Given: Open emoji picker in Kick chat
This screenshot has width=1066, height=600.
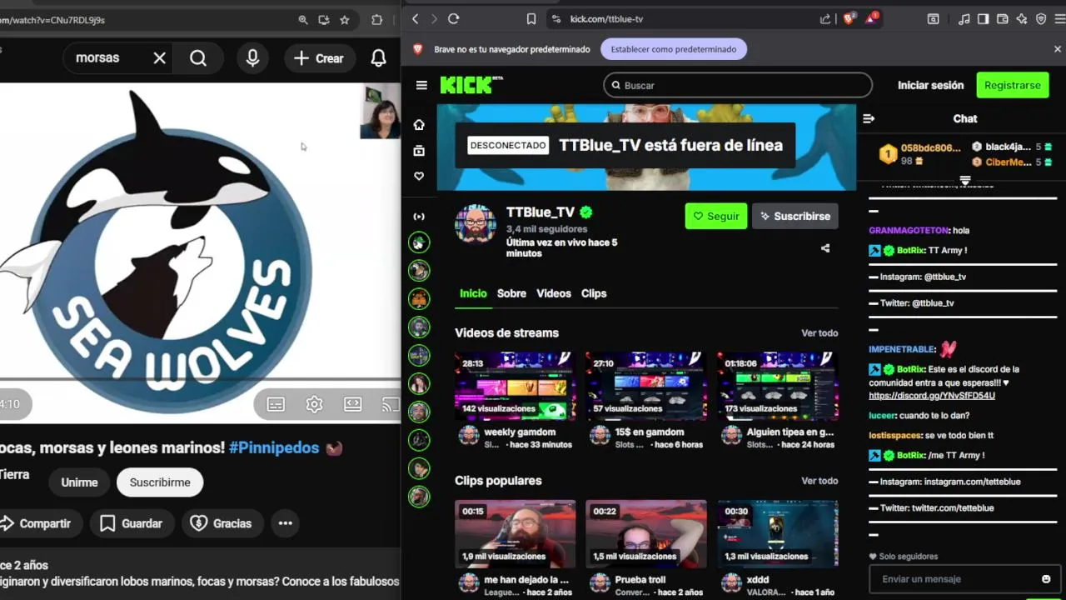Looking at the screenshot, I should (x=1046, y=579).
